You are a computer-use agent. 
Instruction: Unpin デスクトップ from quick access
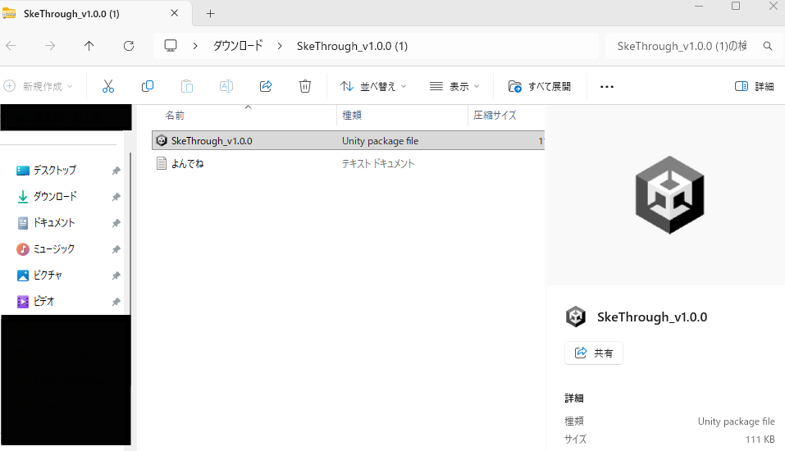[x=116, y=171]
